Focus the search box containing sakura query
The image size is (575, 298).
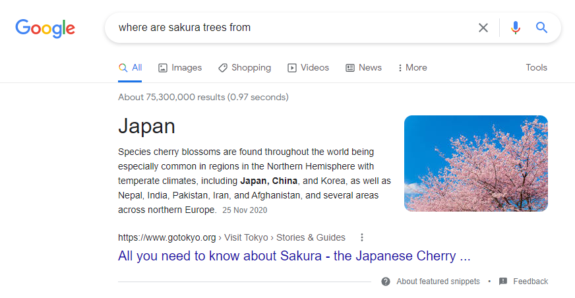coord(290,28)
